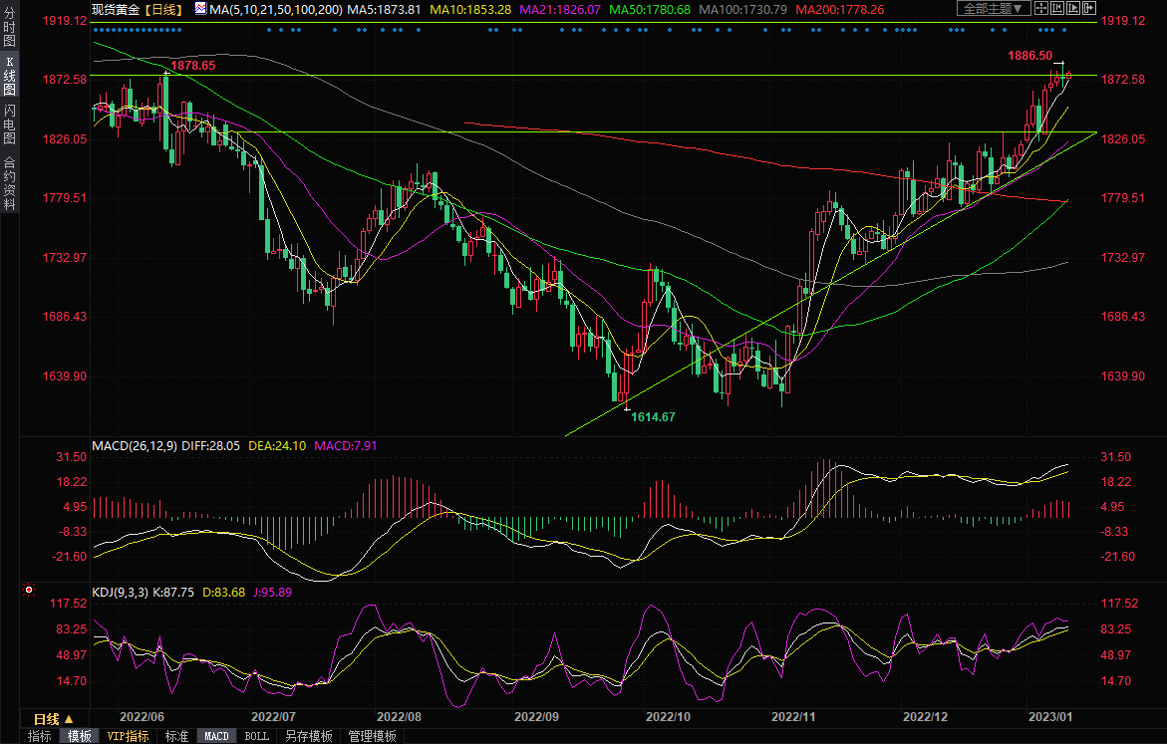This screenshot has height=744, width=1167.
Task: Click the fit-to-range chart icon
Action: pyautogui.click(x=1058, y=9)
